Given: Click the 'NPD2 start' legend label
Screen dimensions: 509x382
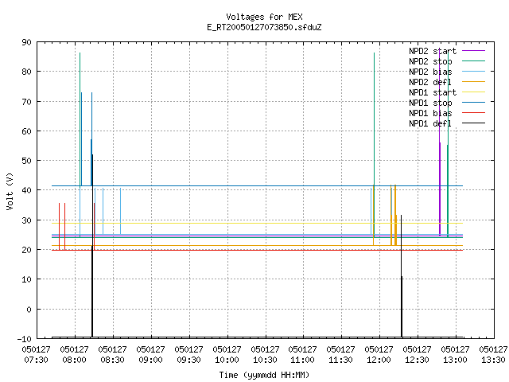Looking at the screenshot, I should [x=433, y=51].
